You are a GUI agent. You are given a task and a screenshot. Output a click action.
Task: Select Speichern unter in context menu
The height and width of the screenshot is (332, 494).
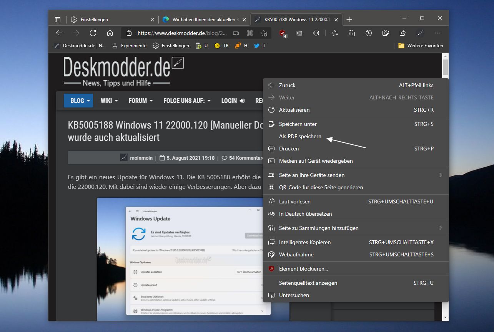click(356, 124)
